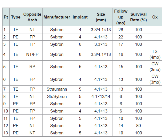Click follow up value 22 for patient 2
Image resolution: width=166 pixels, height=140 pixels.
tap(121, 37)
